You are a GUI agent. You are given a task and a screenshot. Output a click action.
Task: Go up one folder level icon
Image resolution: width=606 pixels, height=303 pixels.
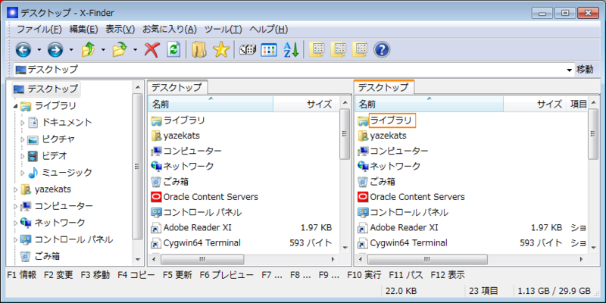[x=88, y=50]
